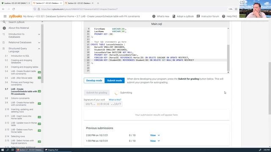Screen dimensions: 271x152
Task: Switch to the Section 3.8 browser tab
Action: pos(79,3)
